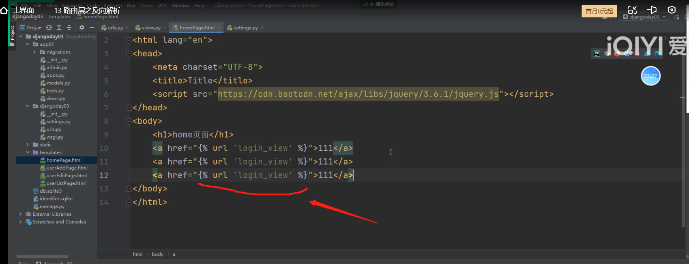
Task: Open Project panel gear options
Action: [82, 28]
